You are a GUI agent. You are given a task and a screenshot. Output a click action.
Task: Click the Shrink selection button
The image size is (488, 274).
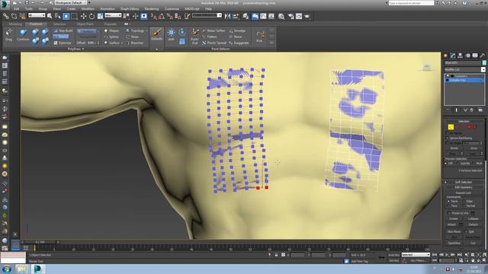coord(454,148)
